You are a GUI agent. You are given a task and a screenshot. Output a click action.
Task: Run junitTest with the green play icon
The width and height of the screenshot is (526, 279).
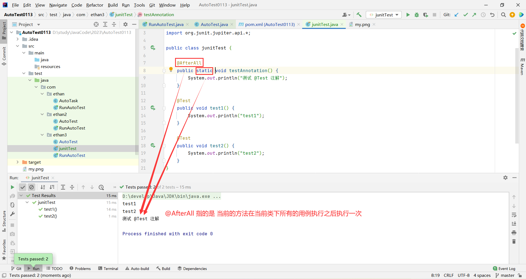click(408, 15)
